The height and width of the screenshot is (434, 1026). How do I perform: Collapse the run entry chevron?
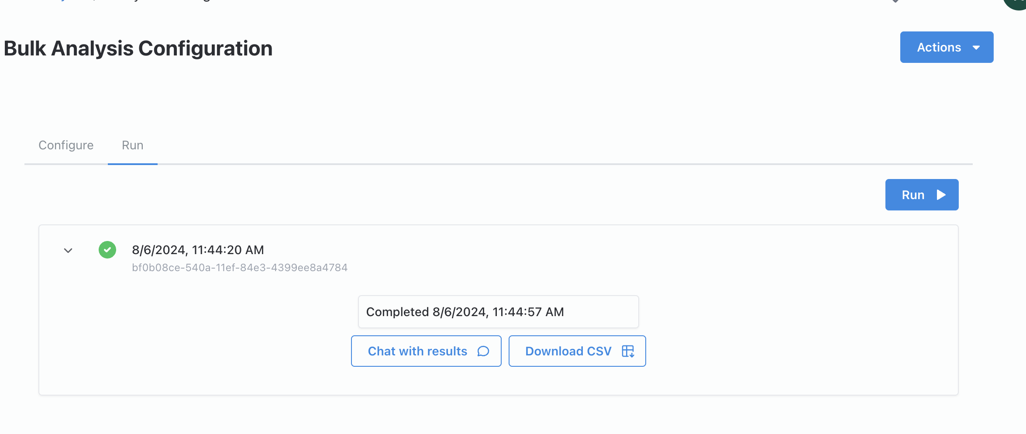[68, 251]
